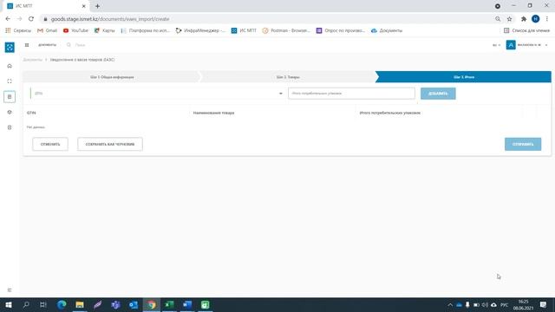Open the YouTube bookmark

[x=75, y=30]
